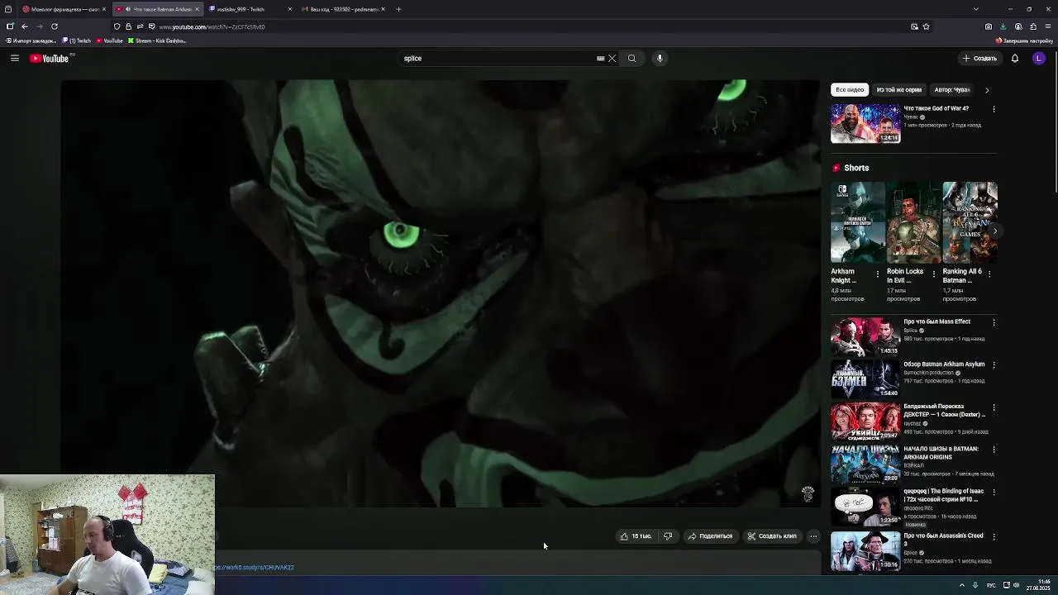Select the Автор: Чувак chip

[x=952, y=89]
